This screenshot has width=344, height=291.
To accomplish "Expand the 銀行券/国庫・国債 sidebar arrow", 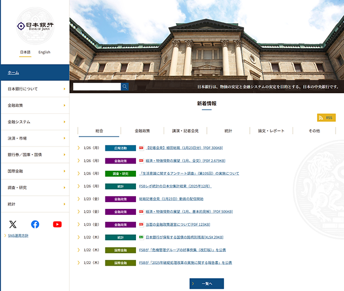I will pyautogui.click(x=65, y=154).
